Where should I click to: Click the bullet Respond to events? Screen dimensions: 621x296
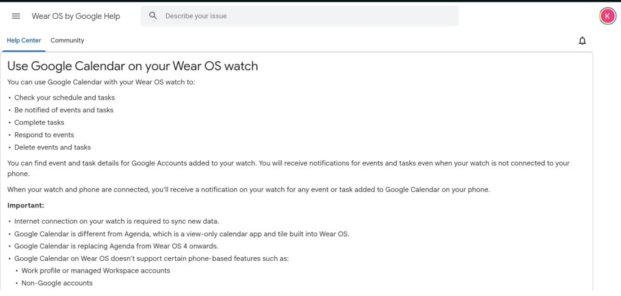44,135
